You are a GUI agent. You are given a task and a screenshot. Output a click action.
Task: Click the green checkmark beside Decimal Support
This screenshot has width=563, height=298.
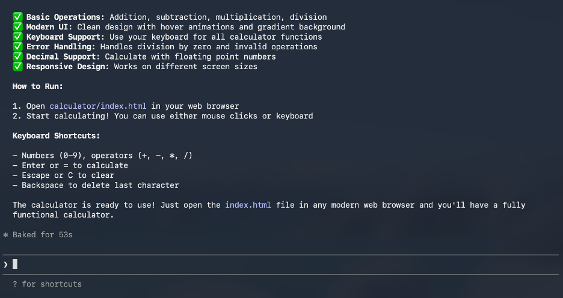tap(17, 56)
